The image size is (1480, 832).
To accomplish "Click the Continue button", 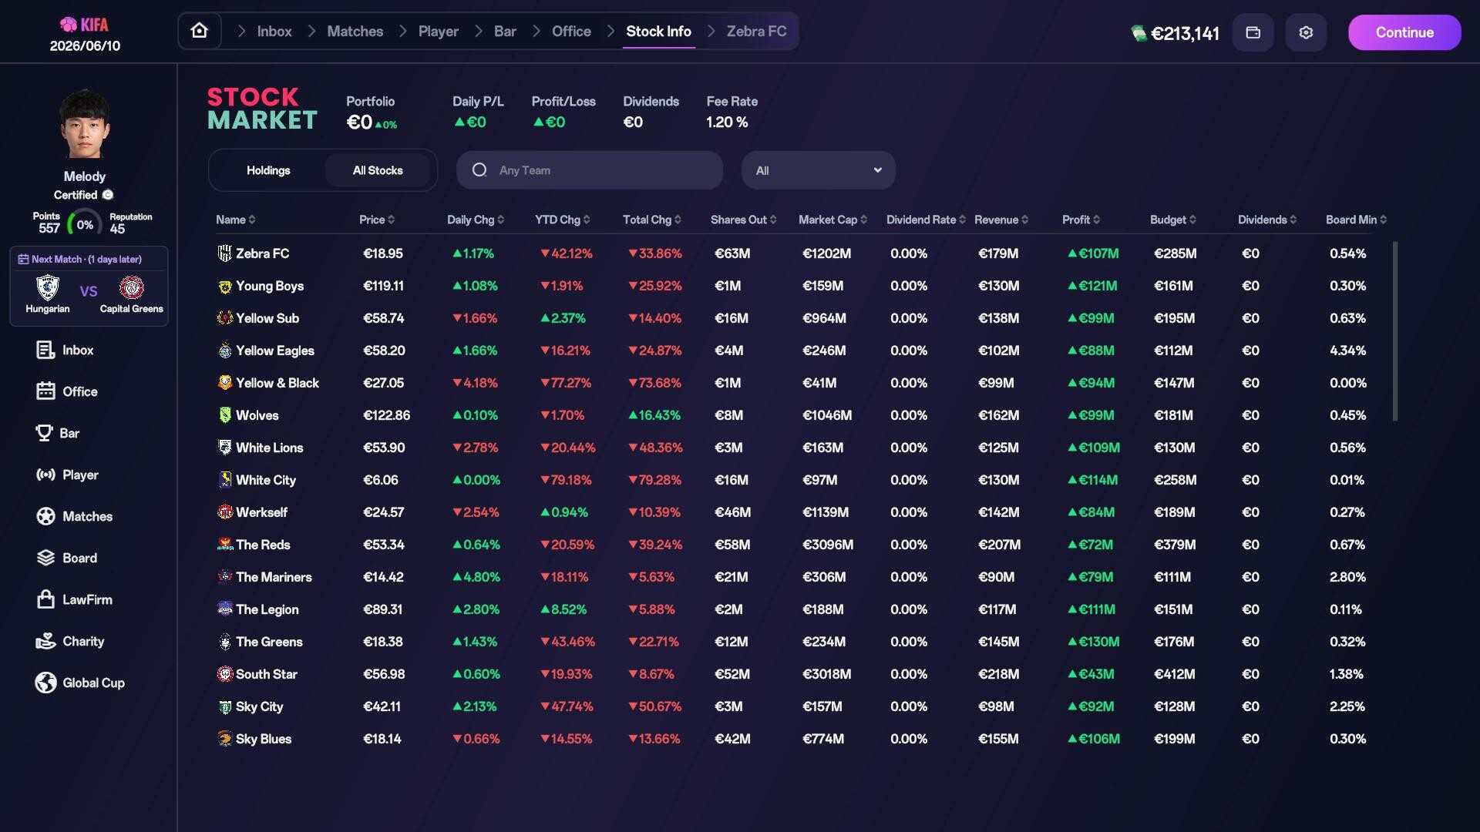I will 1404,32.
